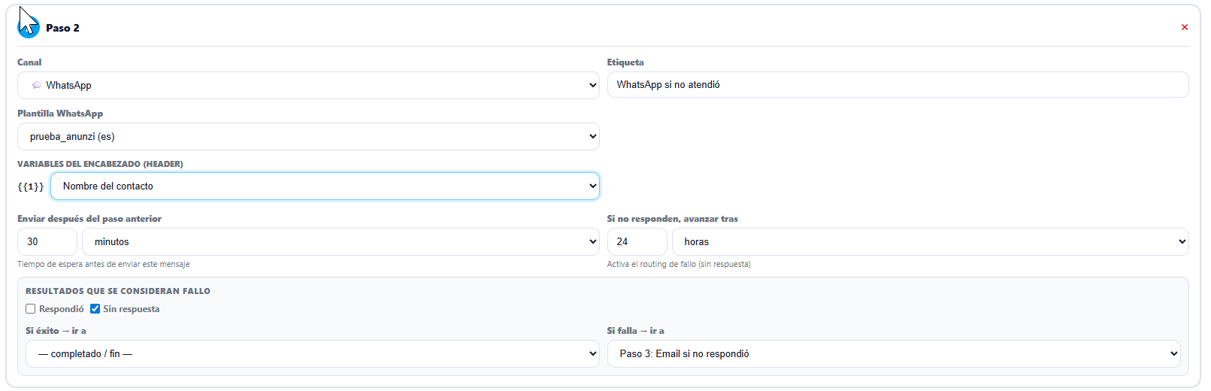
Task: Click the chat bubble icon beside WhatsApp
Action: coord(36,85)
